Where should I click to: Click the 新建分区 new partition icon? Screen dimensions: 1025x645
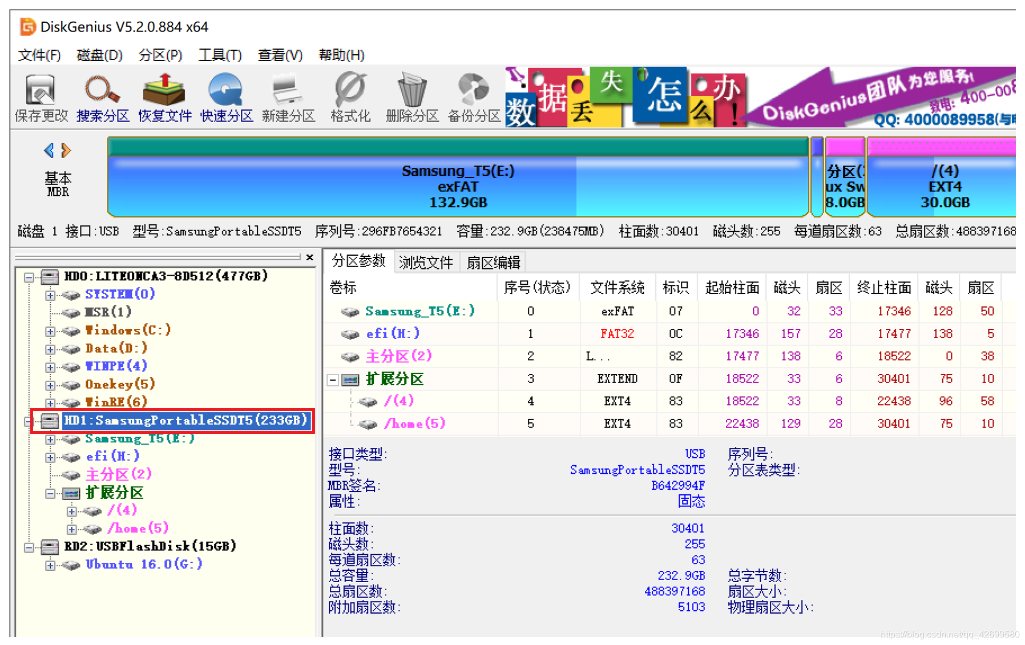point(288,98)
